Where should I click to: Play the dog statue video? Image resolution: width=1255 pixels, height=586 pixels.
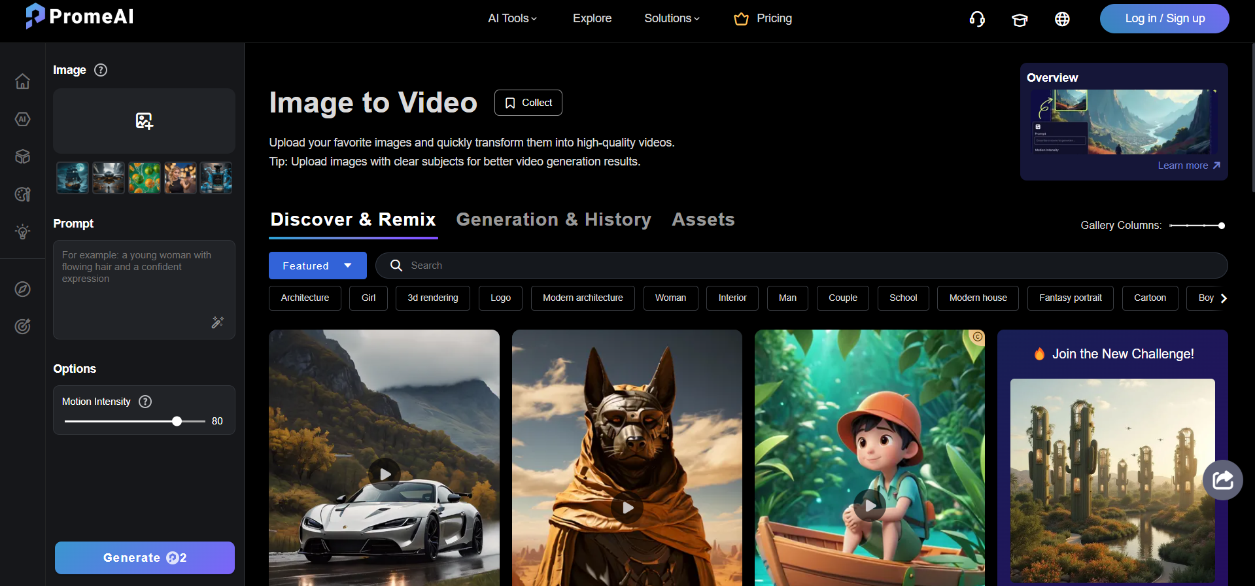tap(627, 508)
